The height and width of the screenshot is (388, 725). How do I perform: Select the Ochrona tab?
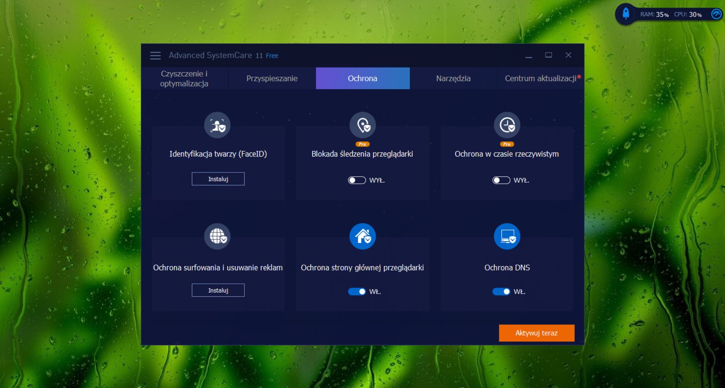[362, 78]
